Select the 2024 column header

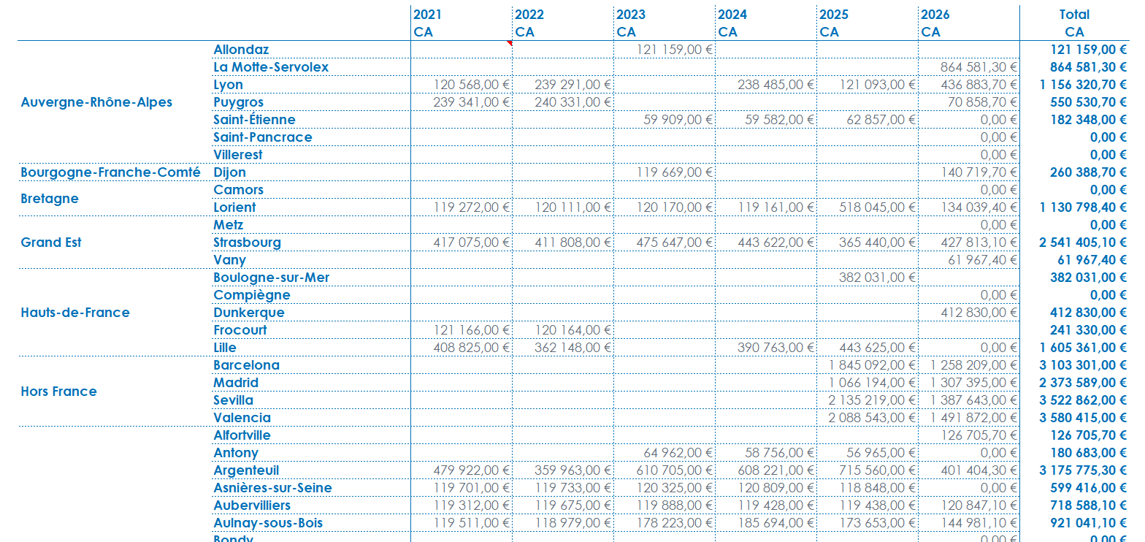tap(732, 15)
